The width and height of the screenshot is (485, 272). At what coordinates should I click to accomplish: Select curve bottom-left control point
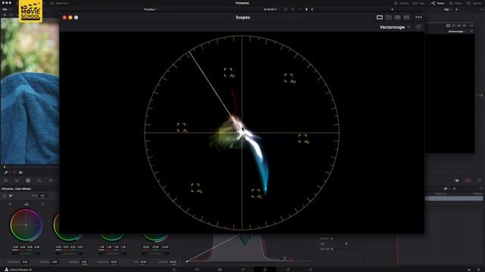[187, 261]
